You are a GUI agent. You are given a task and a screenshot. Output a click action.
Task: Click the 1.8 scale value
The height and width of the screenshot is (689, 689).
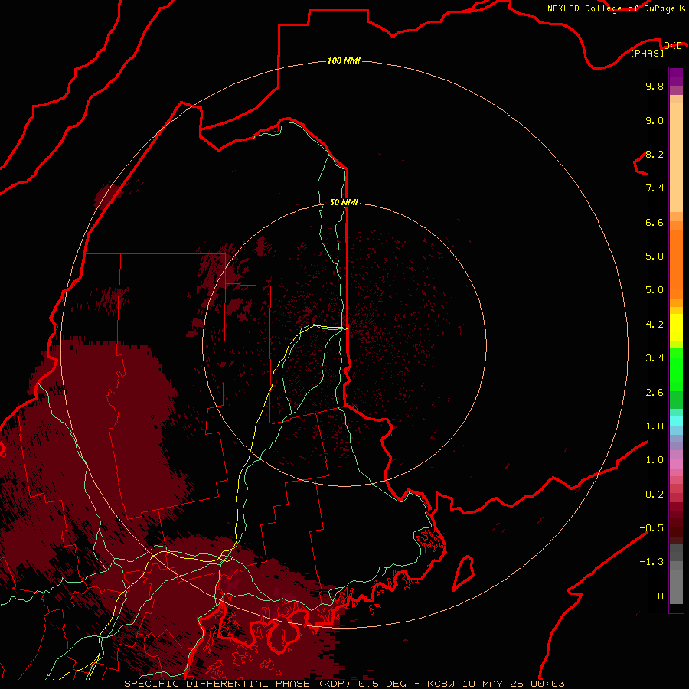655,426
